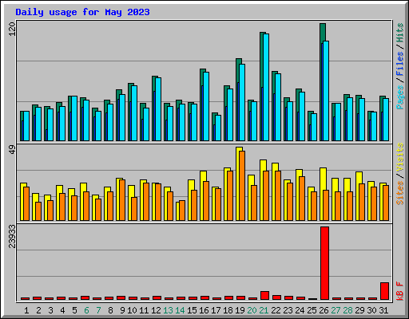This screenshot has height=319, width=409.
Task: Click day label "5" on the x-axis
Action: [74, 310]
